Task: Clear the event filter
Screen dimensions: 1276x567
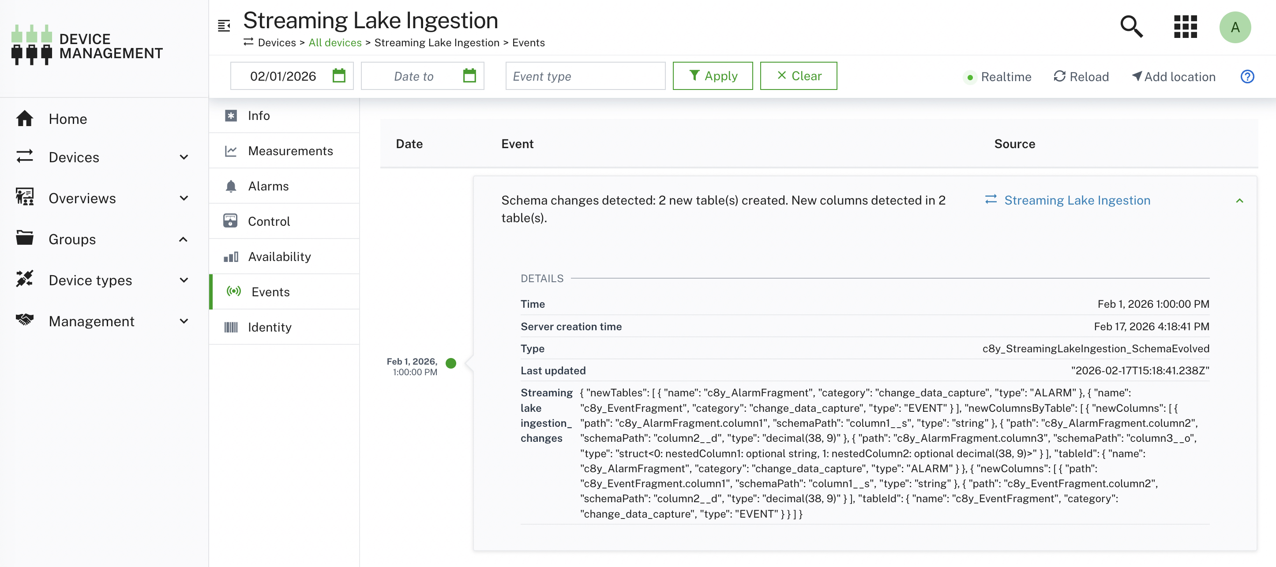Action: point(799,76)
